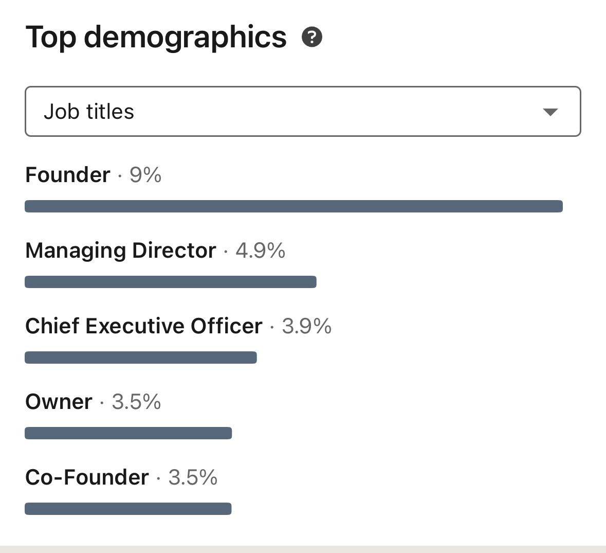Select the Managing Director label
The width and height of the screenshot is (606, 553).
coord(121,251)
